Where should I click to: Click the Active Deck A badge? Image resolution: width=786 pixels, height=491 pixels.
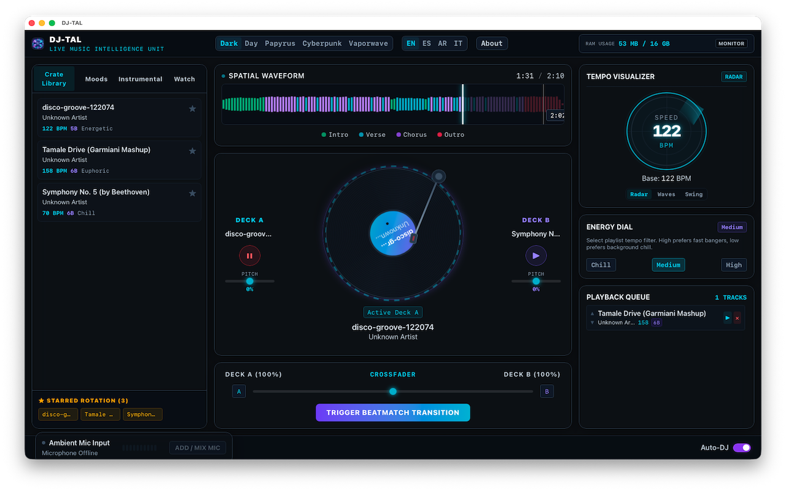pos(393,312)
